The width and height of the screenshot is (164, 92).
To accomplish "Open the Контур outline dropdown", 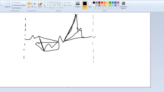I will tap(68, 3).
